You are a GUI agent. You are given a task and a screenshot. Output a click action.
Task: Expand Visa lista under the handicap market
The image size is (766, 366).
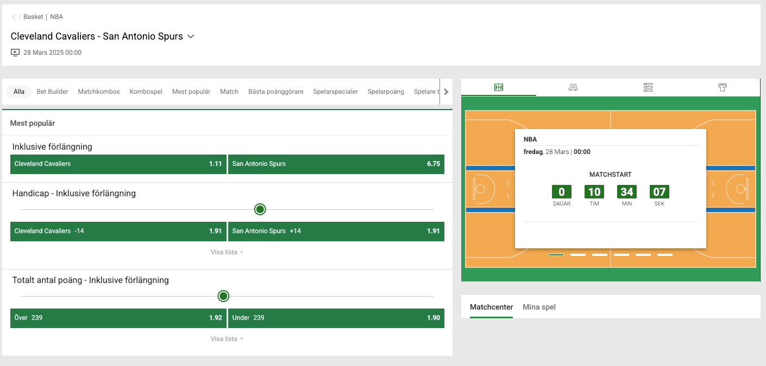227,252
